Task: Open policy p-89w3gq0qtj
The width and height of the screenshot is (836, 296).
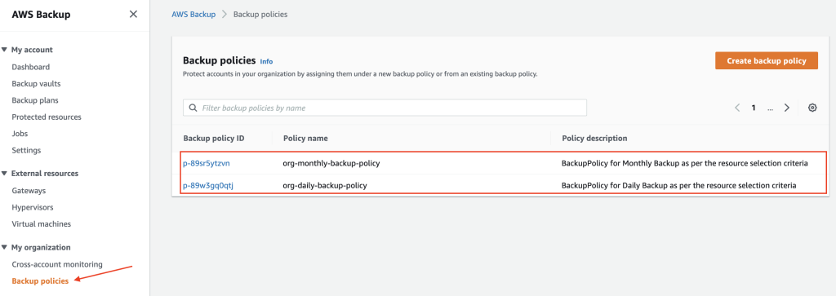Action: pyautogui.click(x=208, y=185)
